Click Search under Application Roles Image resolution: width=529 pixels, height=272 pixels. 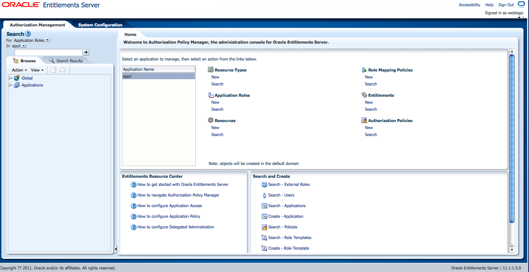(x=217, y=109)
